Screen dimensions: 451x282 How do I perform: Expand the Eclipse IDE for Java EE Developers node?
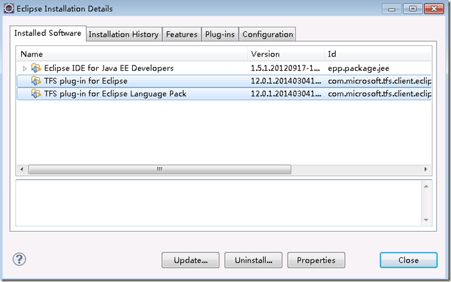pos(24,68)
